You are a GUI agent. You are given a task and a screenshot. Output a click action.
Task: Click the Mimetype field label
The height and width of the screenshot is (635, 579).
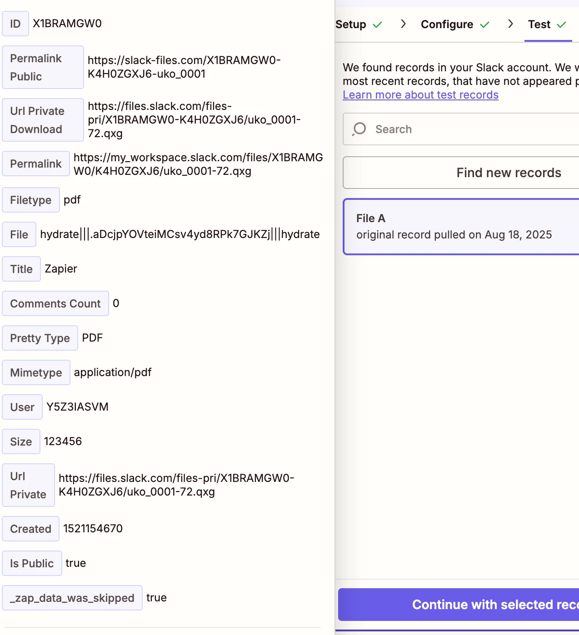click(x=36, y=372)
